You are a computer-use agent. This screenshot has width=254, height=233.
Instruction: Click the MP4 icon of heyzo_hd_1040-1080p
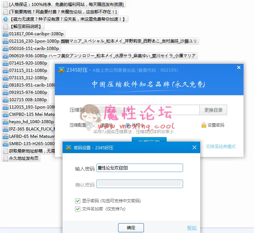point(6,122)
